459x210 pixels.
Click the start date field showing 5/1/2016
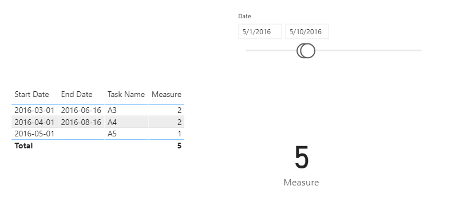(260, 31)
